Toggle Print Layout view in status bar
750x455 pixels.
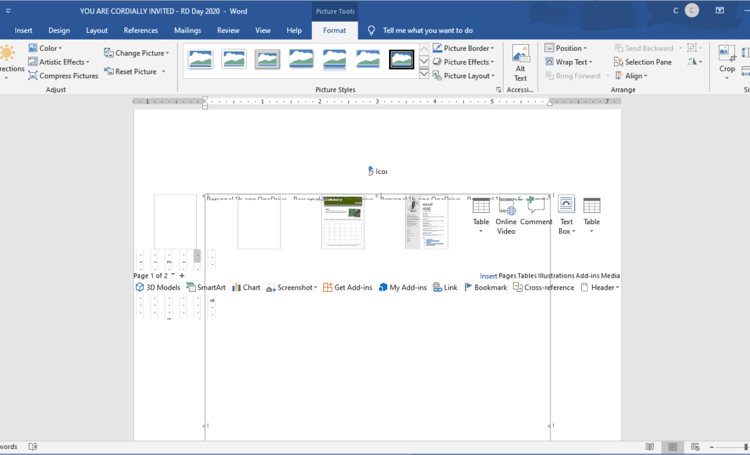(672, 447)
